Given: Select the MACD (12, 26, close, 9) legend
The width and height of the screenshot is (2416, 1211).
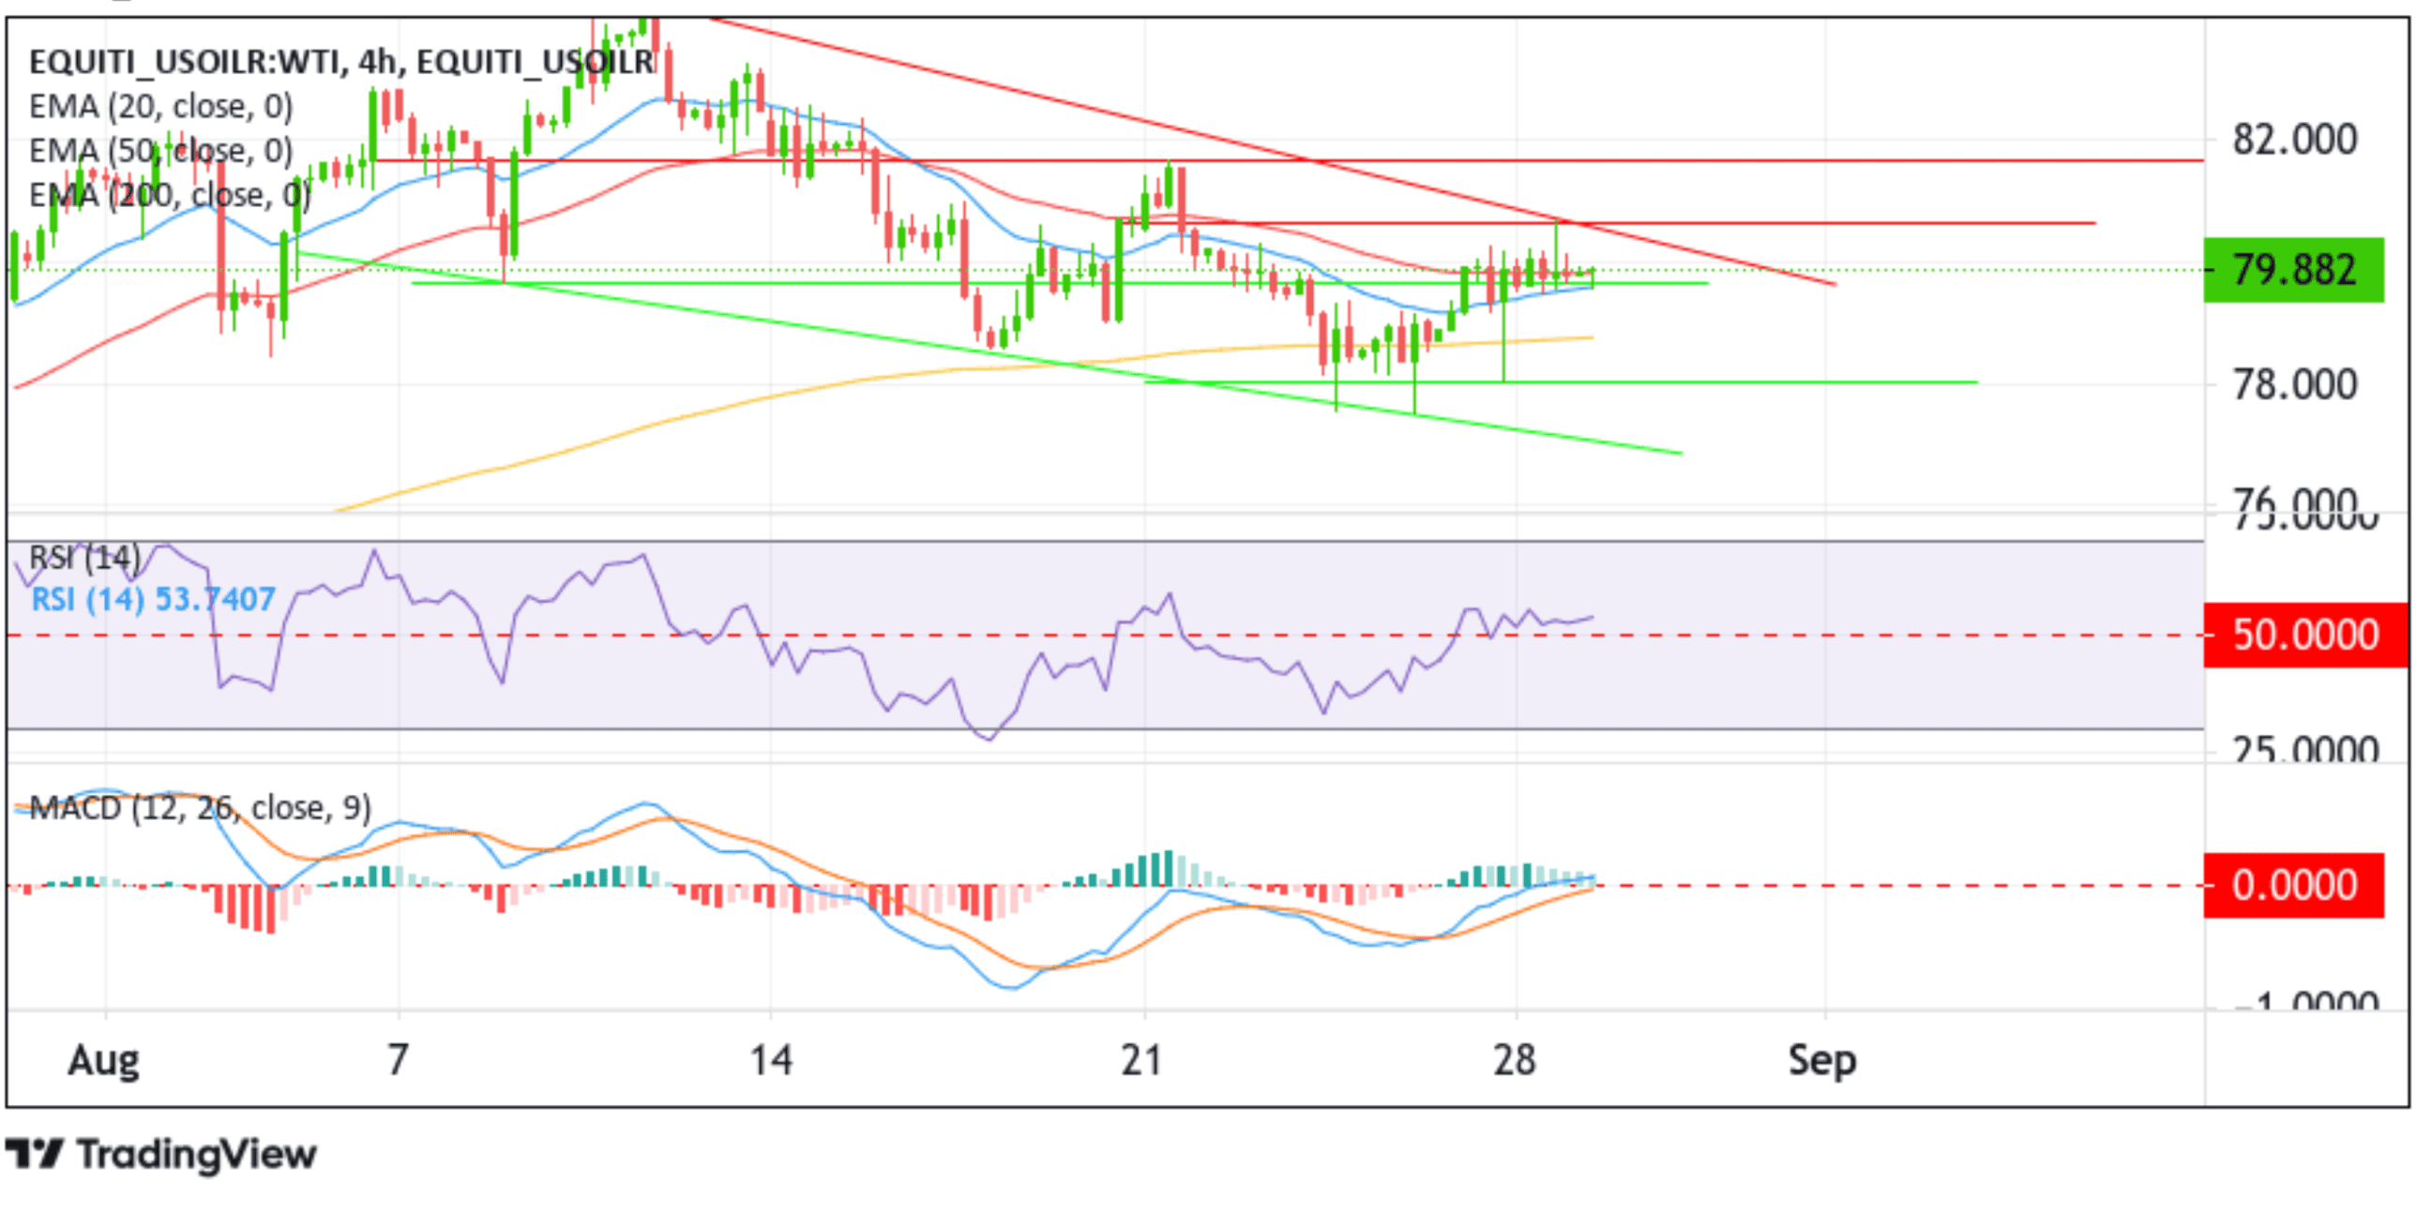Looking at the screenshot, I should coord(200,807).
